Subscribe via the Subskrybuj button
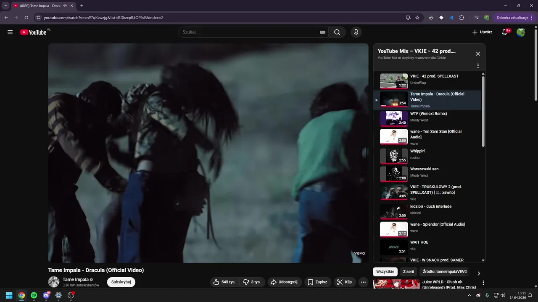 pyautogui.click(x=121, y=282)
